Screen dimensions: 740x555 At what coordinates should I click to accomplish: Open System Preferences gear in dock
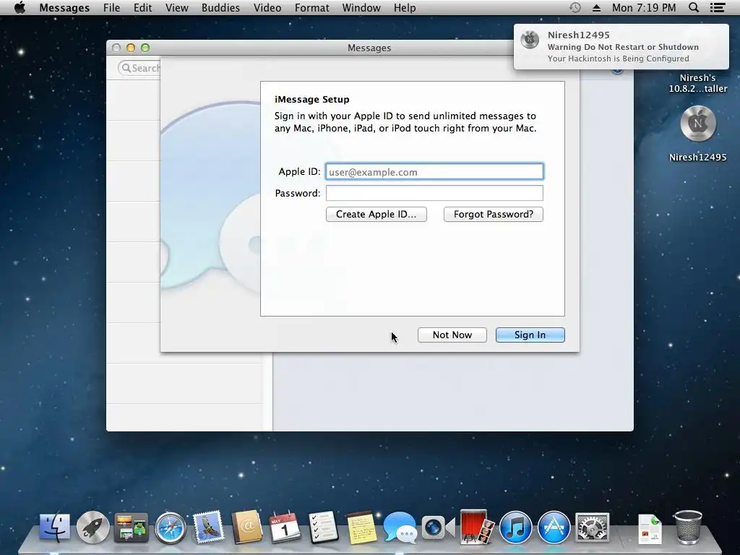pyautogui.click(x=593, y=528)
